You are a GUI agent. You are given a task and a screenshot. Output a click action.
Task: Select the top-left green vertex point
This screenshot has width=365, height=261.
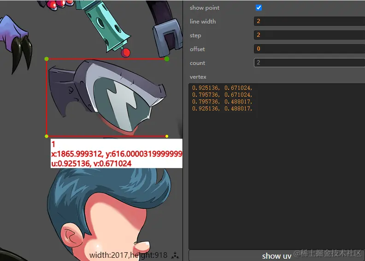(47, 59)
